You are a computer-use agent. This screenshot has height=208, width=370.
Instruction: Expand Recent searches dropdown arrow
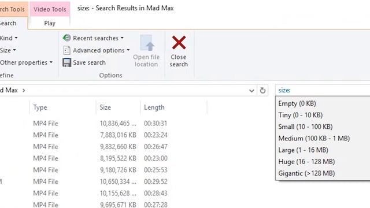coord(122,38)
